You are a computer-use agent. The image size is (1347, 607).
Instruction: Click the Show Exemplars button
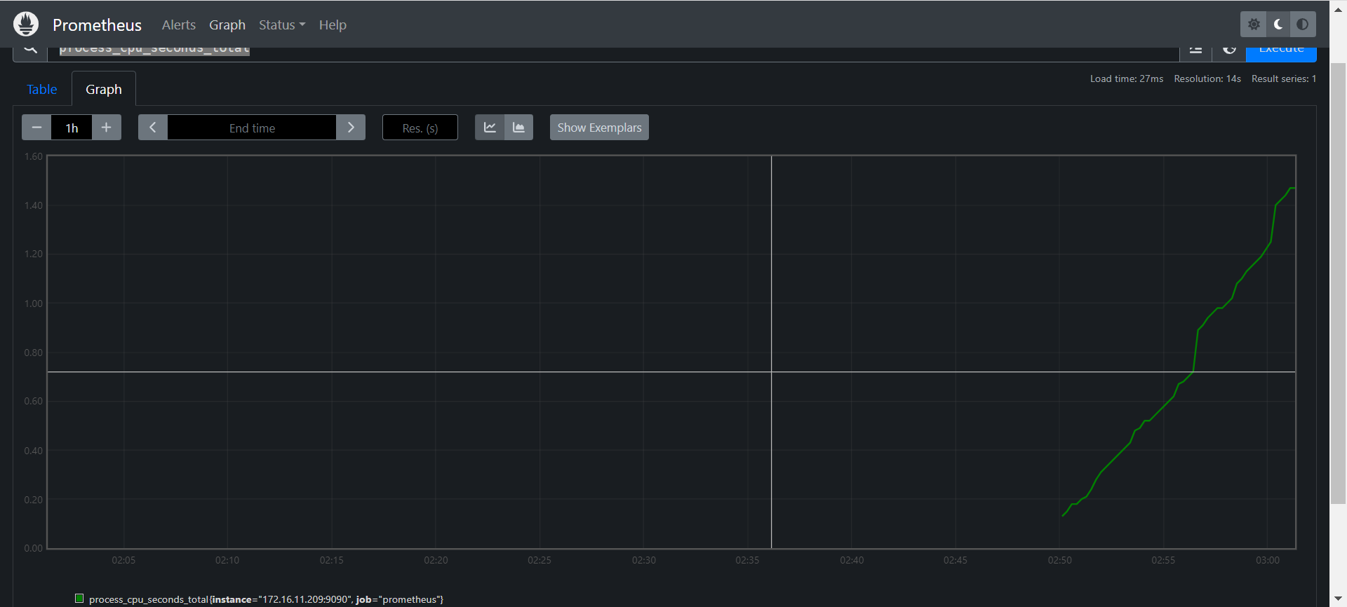[x=599, y=128]
